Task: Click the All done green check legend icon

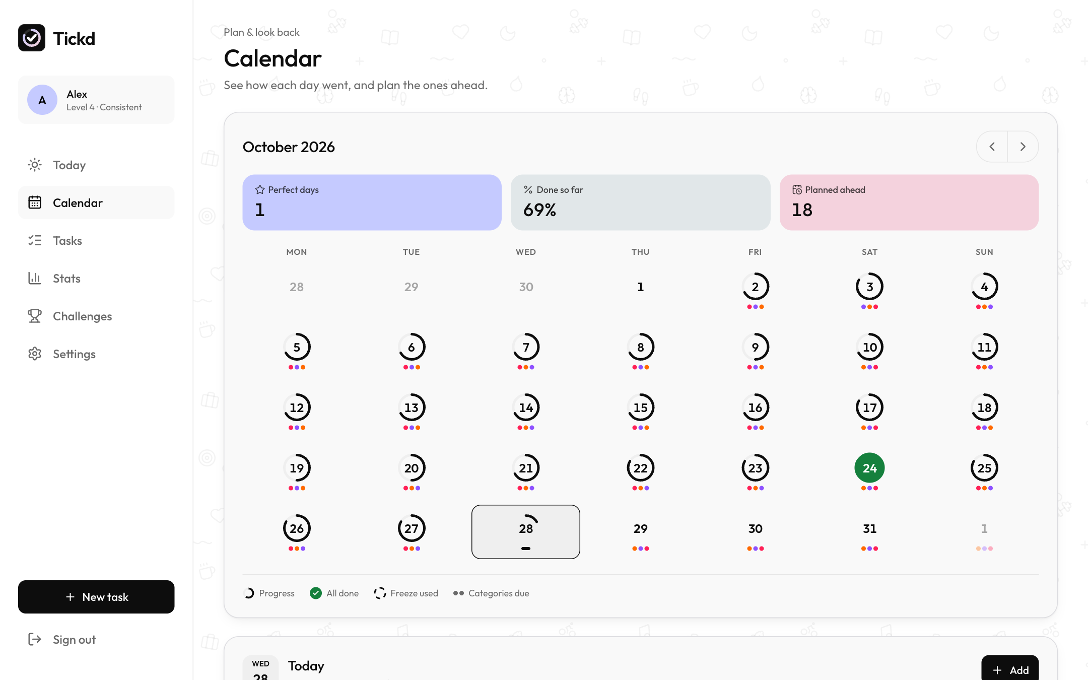Action: (x=316, y=593)
